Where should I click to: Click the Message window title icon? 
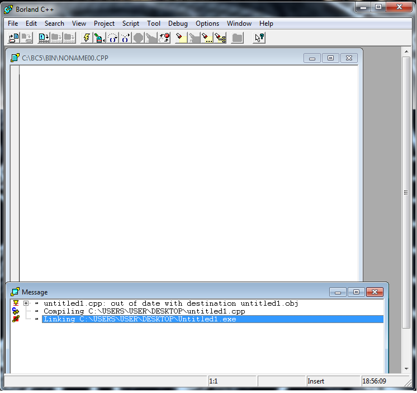(15, 292)
